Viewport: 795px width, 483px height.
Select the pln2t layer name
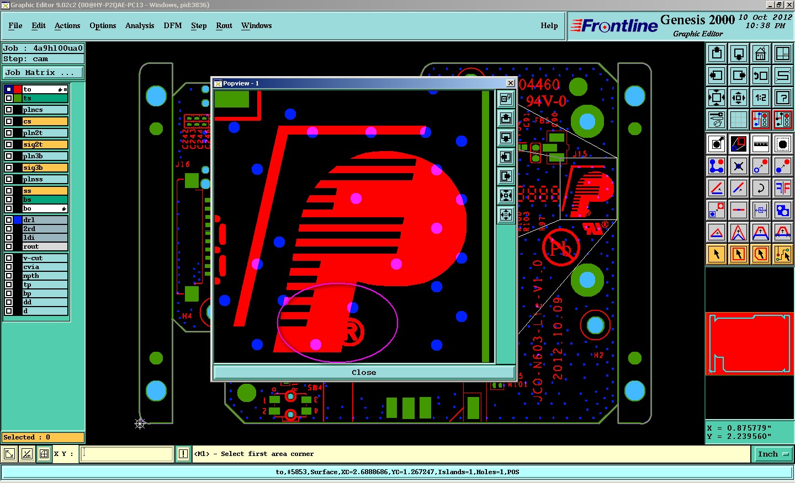pos(45,133)
